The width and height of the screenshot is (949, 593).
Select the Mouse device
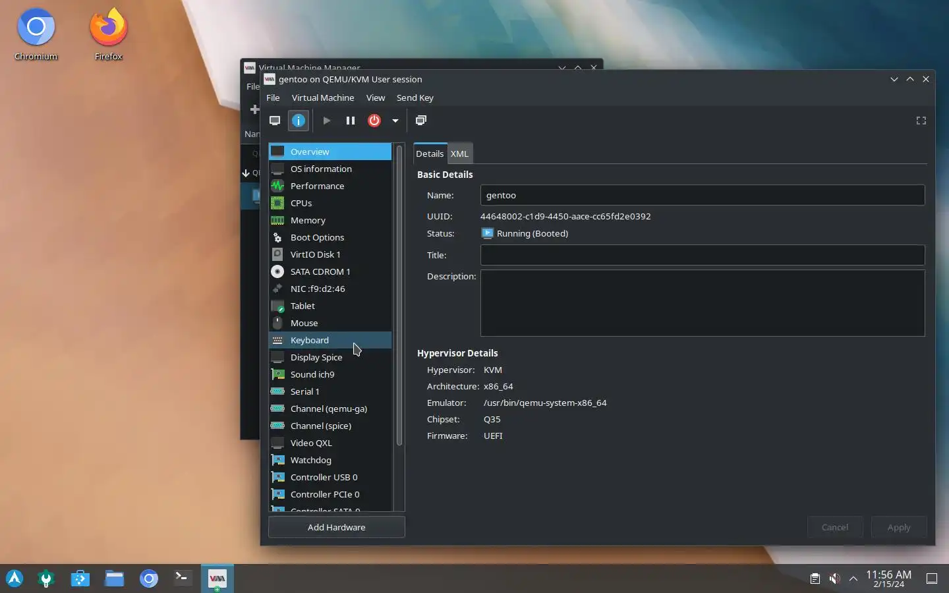pyautogui.click(x=330, y=323)
